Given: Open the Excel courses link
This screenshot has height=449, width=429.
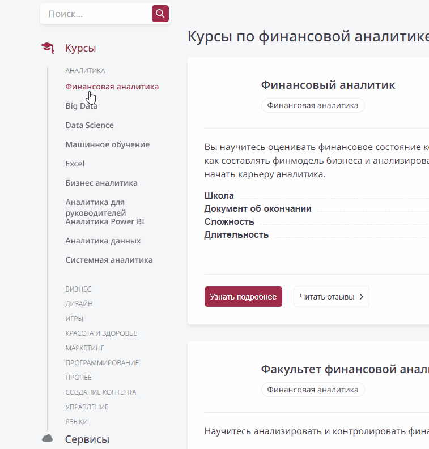Looking at the screenshot, I should pos(75,164).
